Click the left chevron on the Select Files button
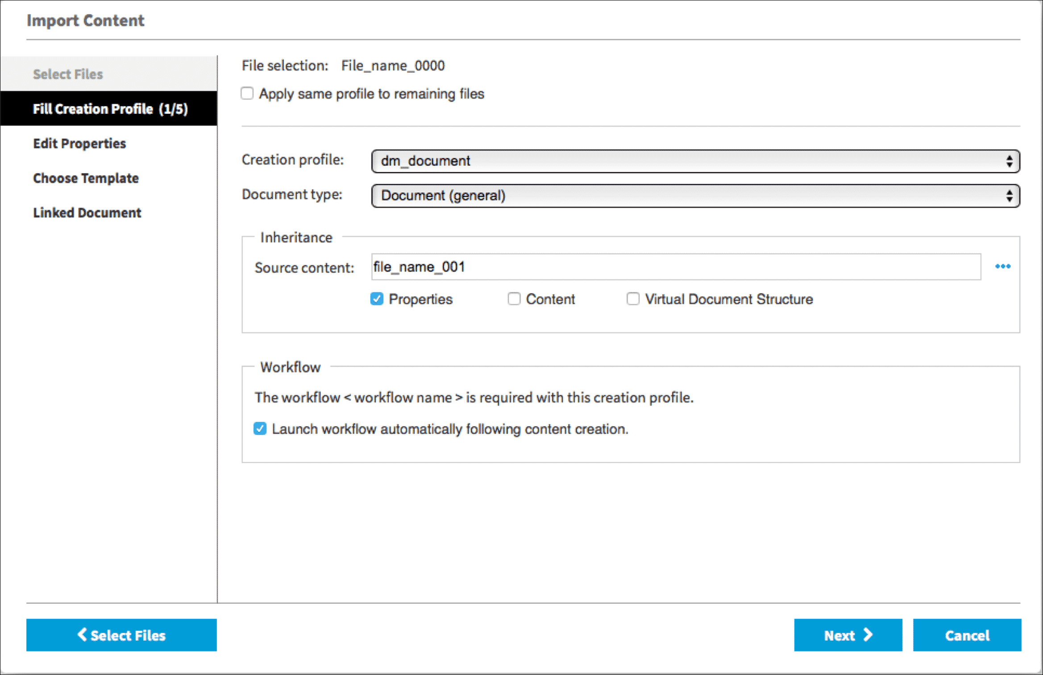Viewport: 1043px width, 675px height. click(82, 634)
